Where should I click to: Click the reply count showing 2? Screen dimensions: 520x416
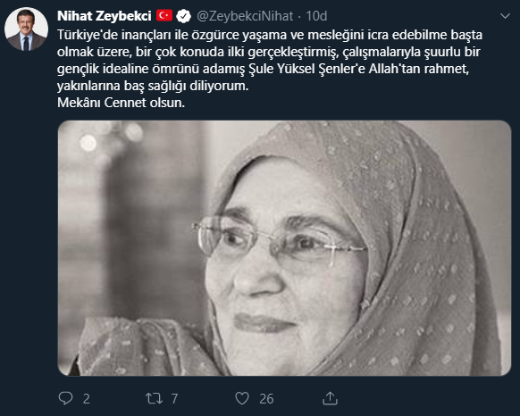[x=87, y=399]
